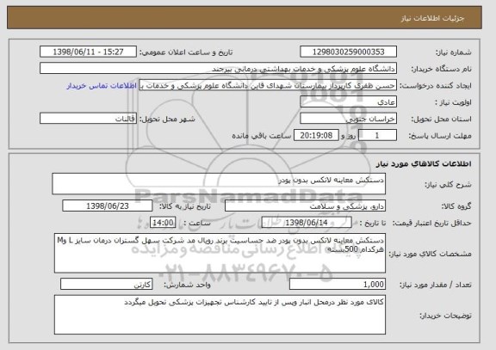Click the section title اطلاعات کالاهای مورد نیاز
This screenshot has width=496, height=350.
pos(424,163)
